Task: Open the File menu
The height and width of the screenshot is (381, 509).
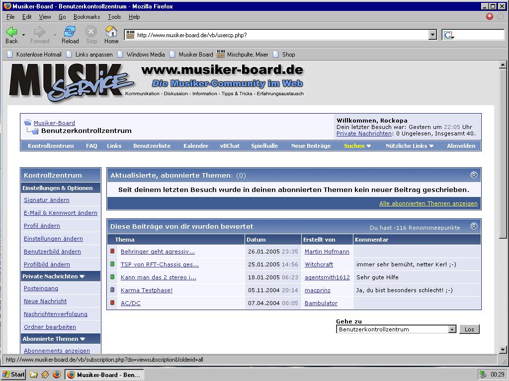Action: 10,17
